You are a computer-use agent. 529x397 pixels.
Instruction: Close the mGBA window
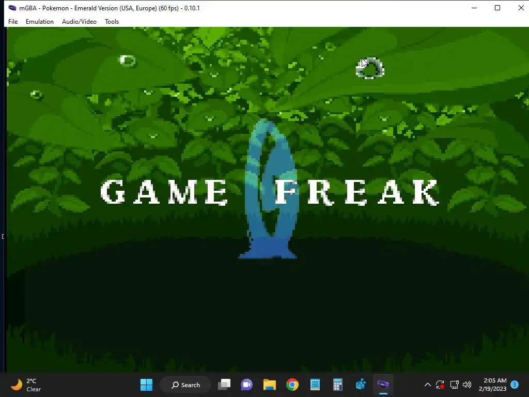coord(521,8)
